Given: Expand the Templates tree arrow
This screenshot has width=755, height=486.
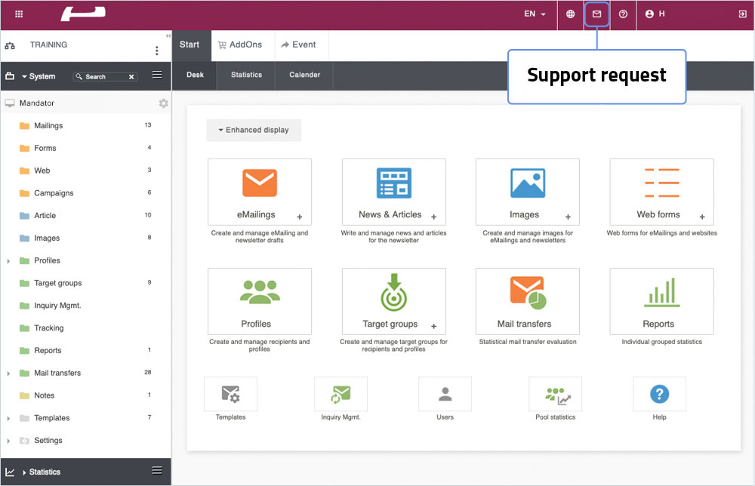Looking at the screenshot, I should [x=8, y=418].
